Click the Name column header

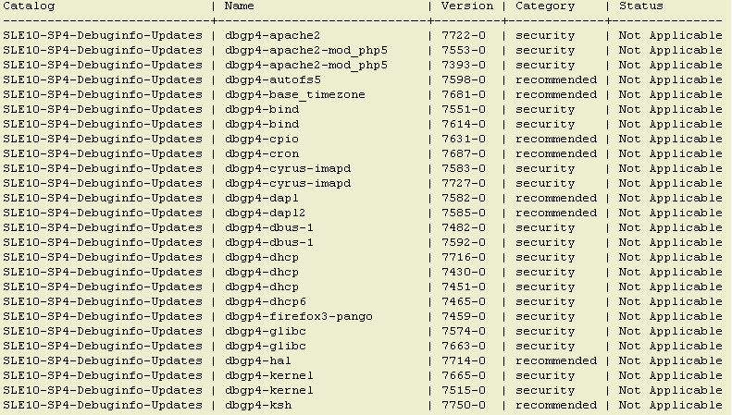coord(240,6)
